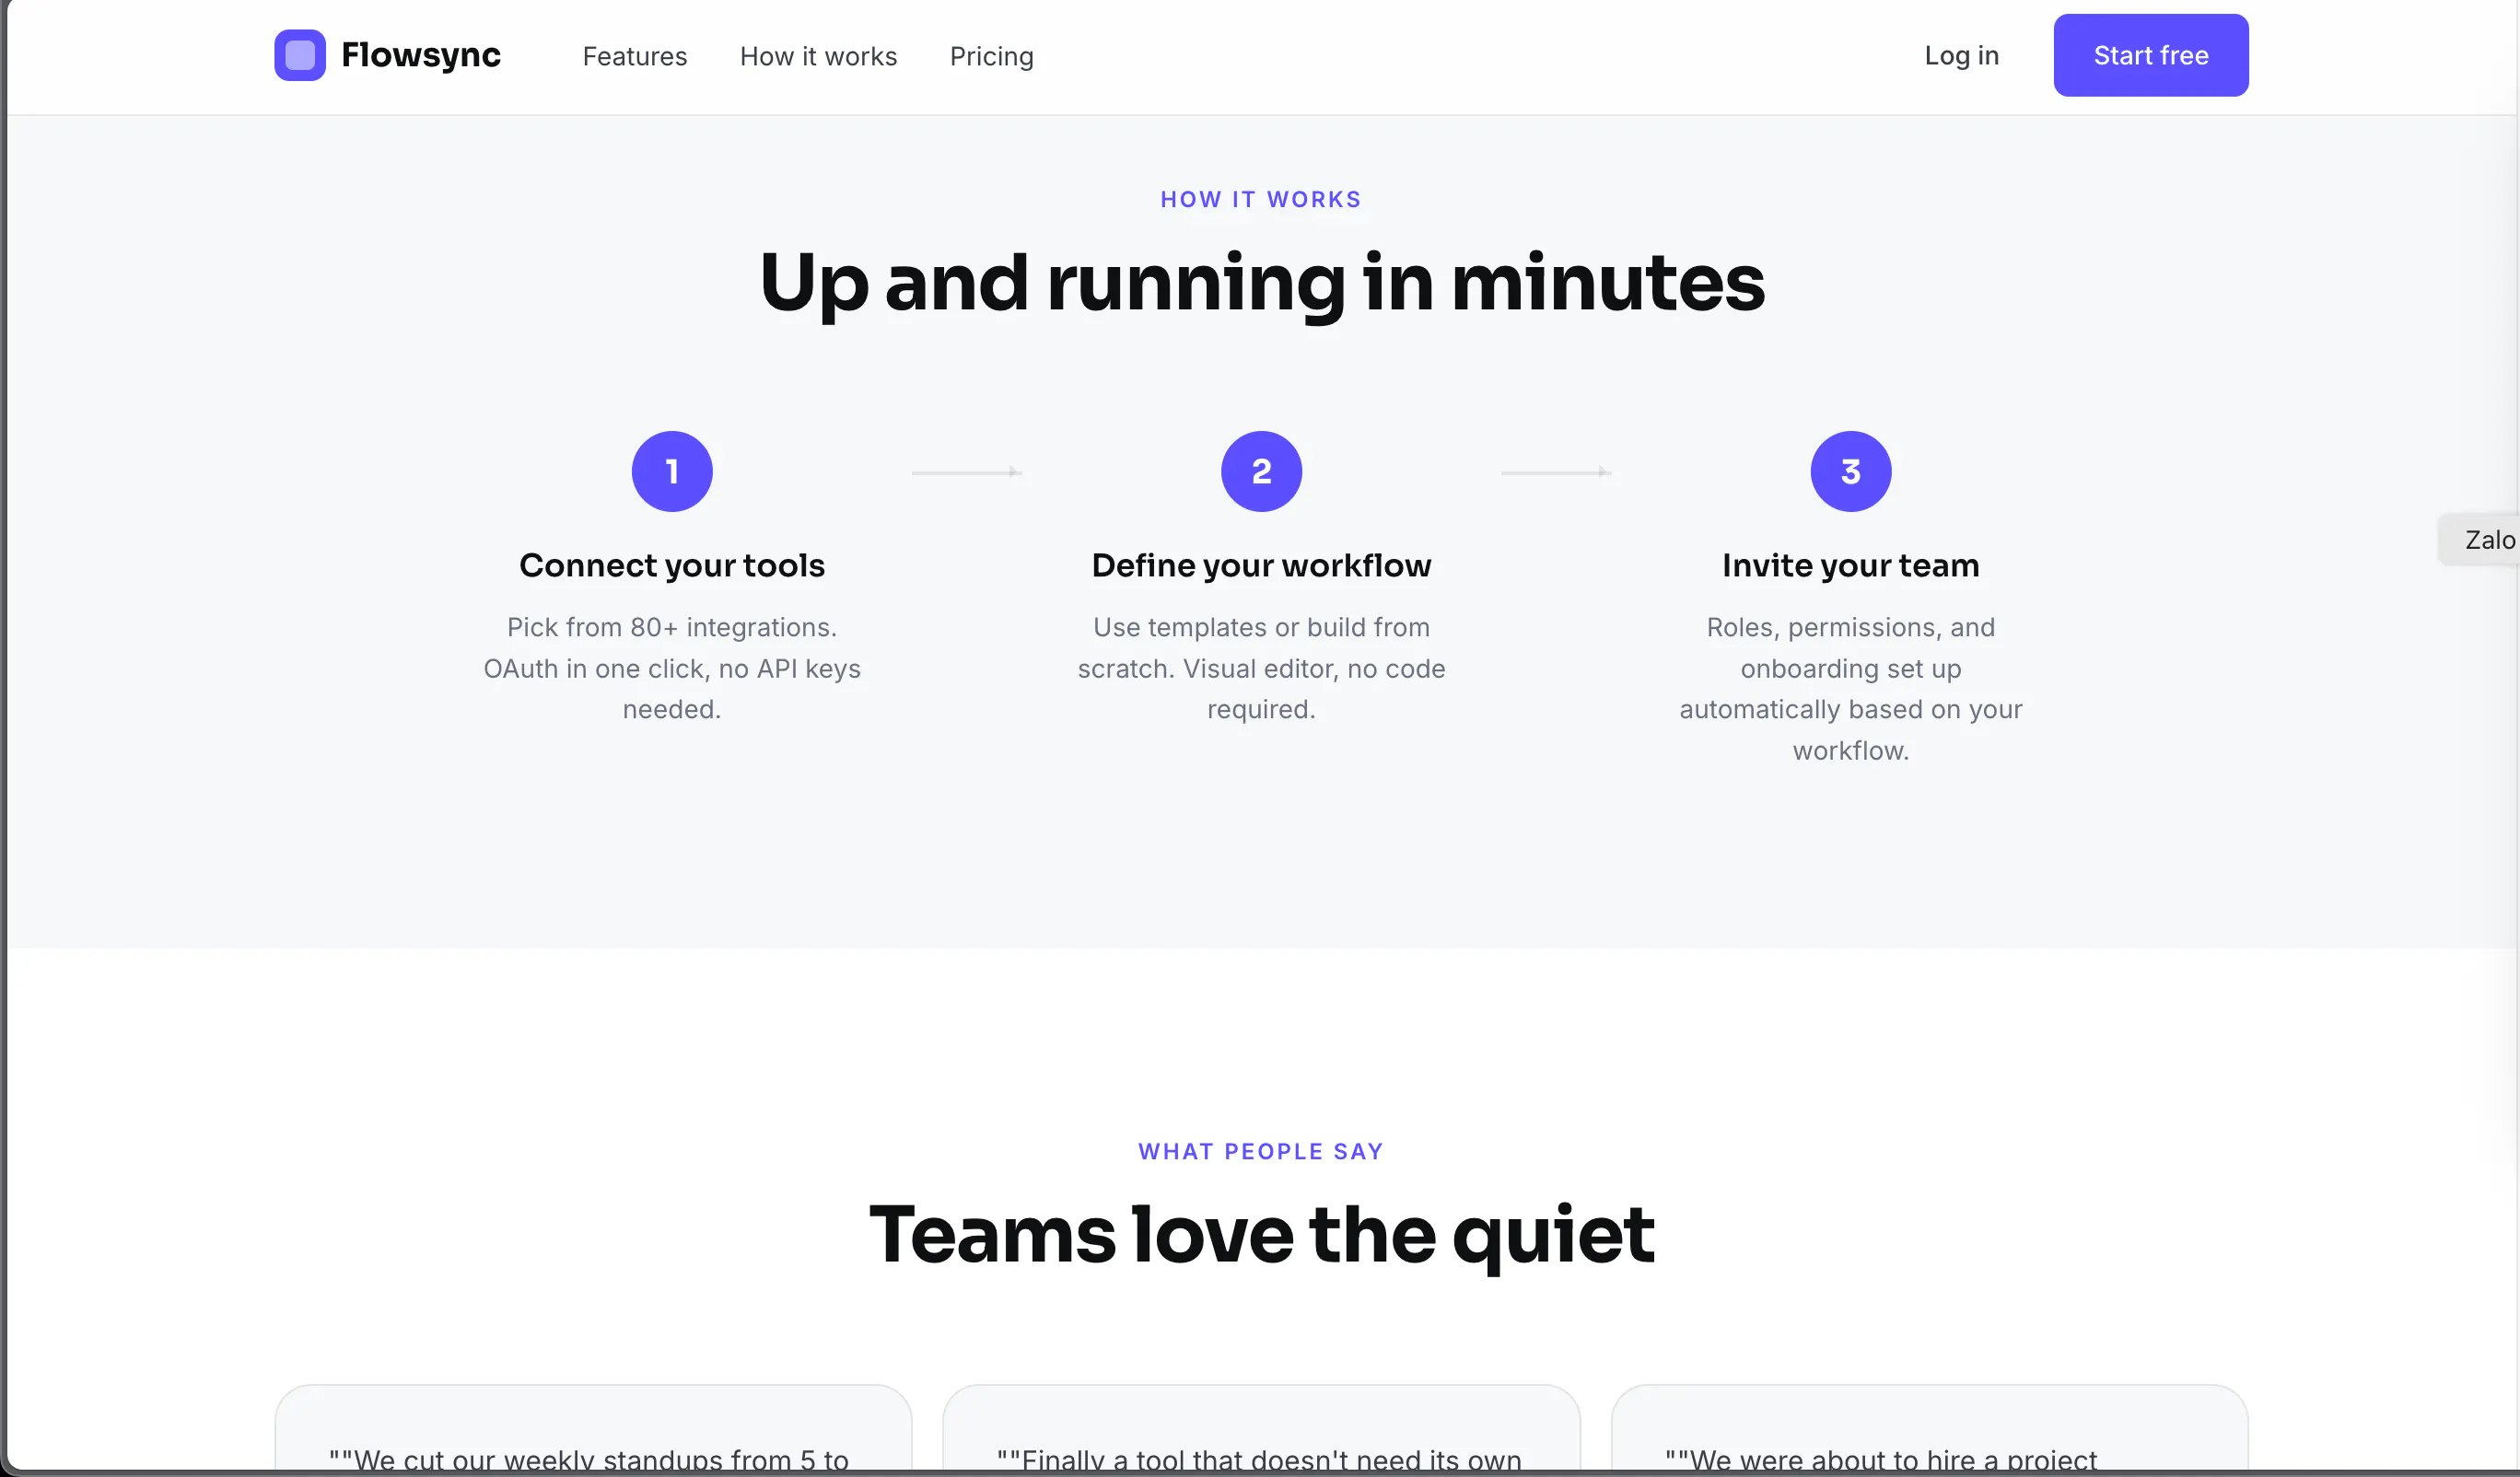Click the Flowsync brand name
This screenshot has width=2520, height=1477.
[x=420, y=55]
